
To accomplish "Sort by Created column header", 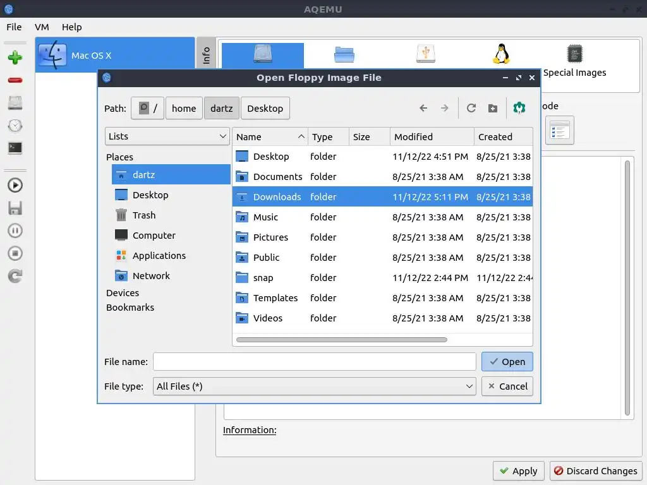I will point(504,136).
